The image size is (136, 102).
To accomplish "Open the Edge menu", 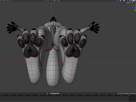I will 4,1.
